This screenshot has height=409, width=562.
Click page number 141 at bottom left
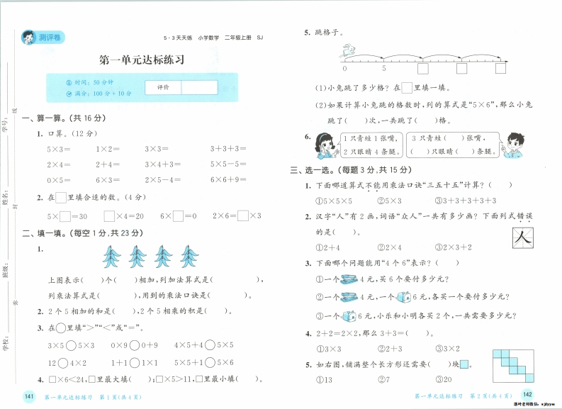29,396
